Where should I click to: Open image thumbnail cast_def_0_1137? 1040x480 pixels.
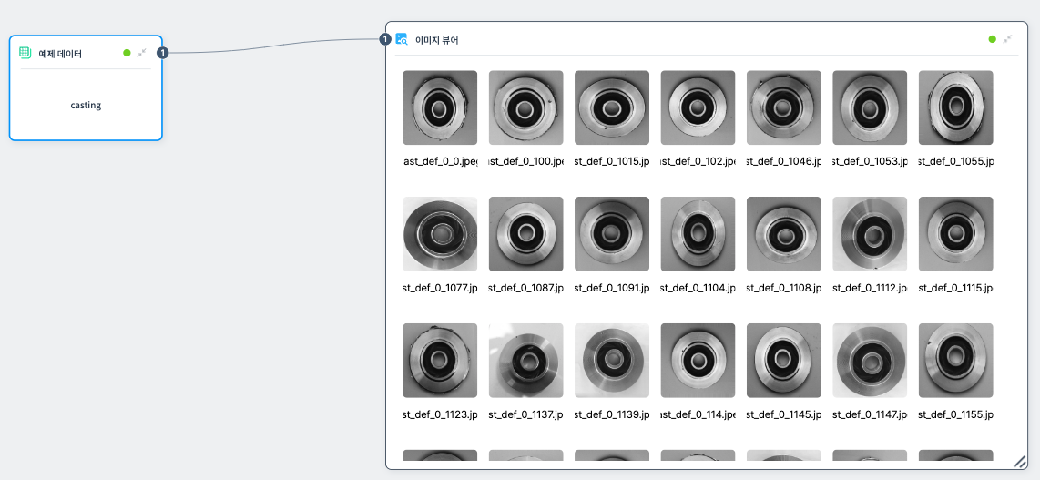pyautogui.click(x=525, y=360)
